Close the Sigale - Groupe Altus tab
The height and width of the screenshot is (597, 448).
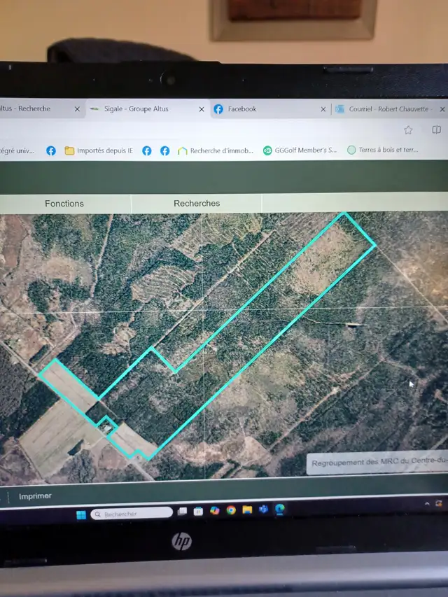[x=202, y=109]
